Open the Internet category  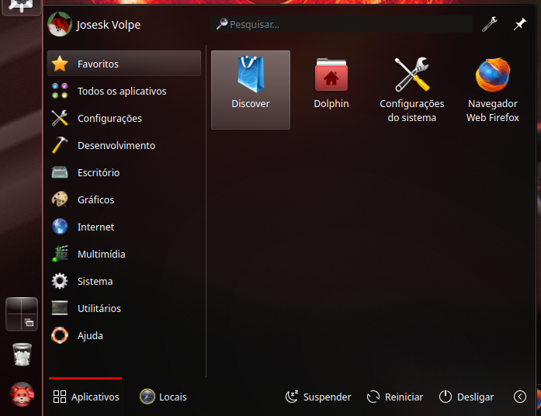click(124, 227)
